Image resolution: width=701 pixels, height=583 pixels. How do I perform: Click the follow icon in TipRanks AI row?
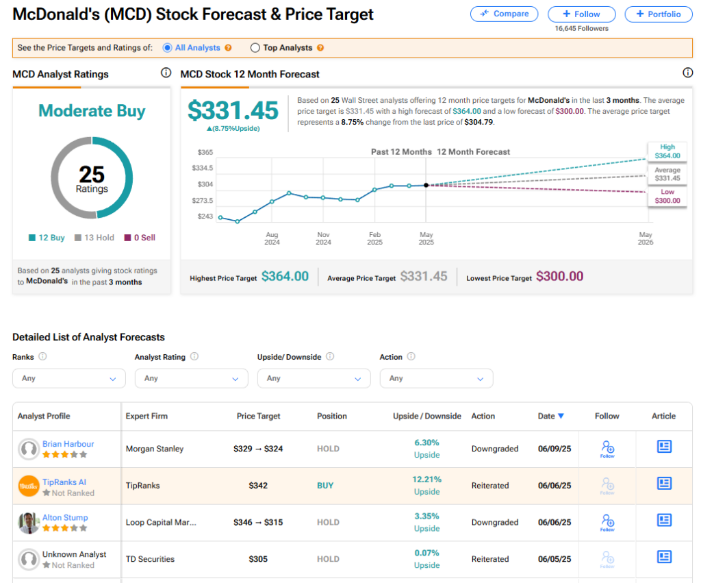coord(607,486)
